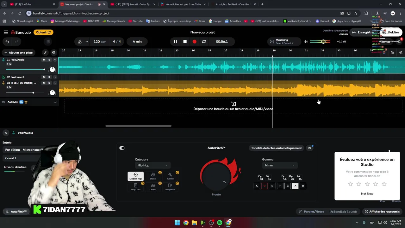Expand the AutoMix panel chevron
405x228 pixels.
click(55, 102)
